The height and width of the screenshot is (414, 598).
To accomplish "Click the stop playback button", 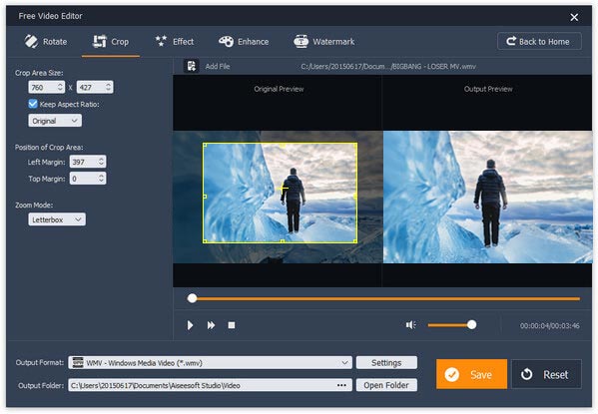I will click(232, 325).
